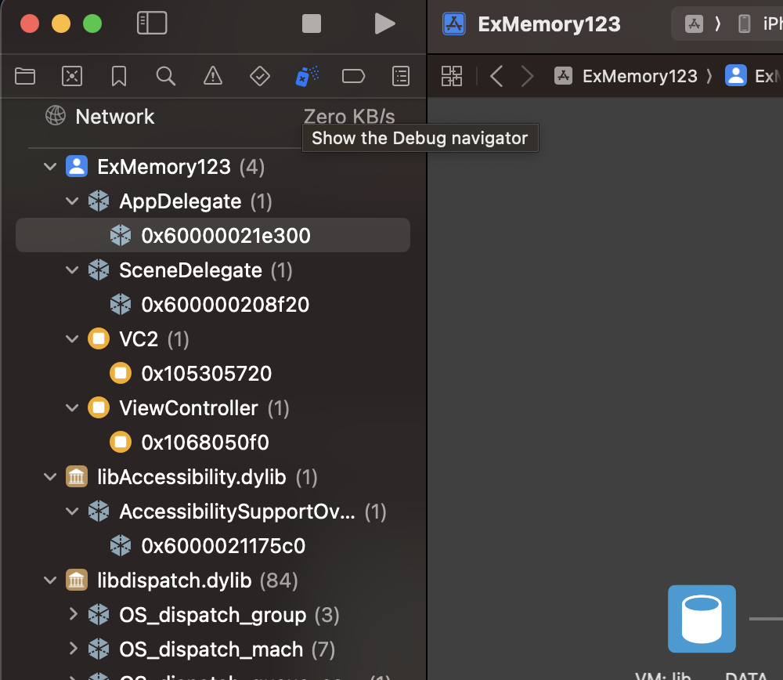783x680 pixels.
Task: Show the Report navigator
Action: [401, 77]
